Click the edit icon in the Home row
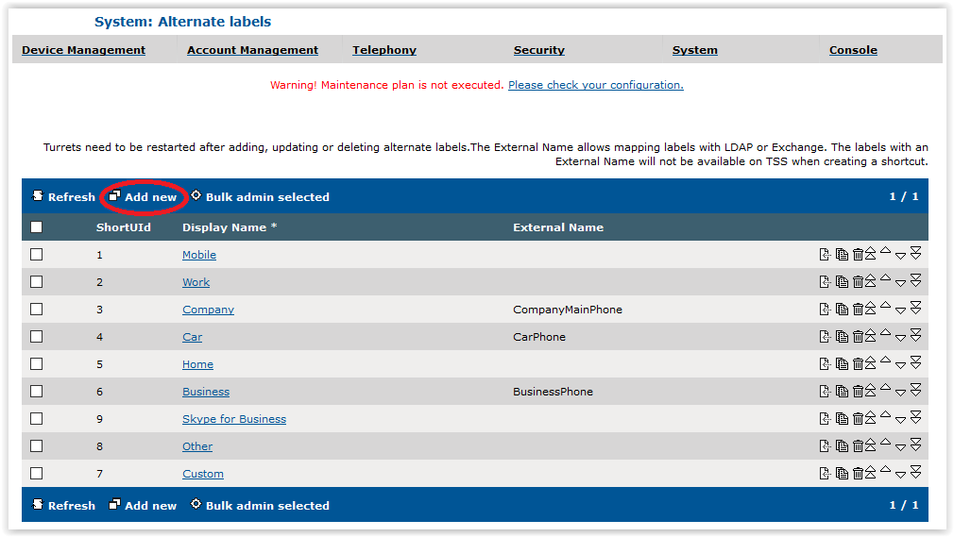Viewport: 954px width, 537px height. click(825, 363)
